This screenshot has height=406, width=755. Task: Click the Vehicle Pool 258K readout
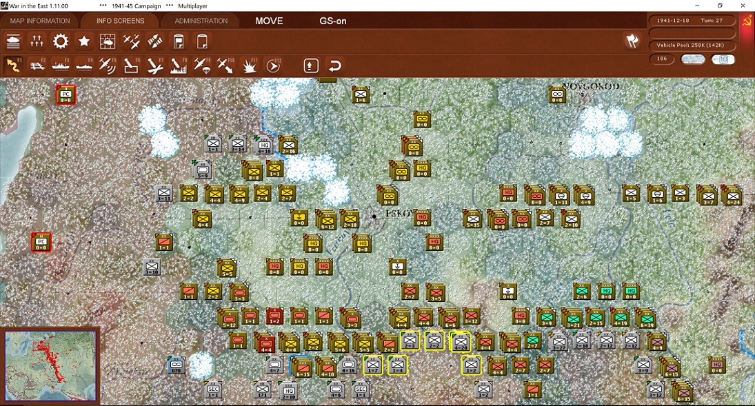692,45
